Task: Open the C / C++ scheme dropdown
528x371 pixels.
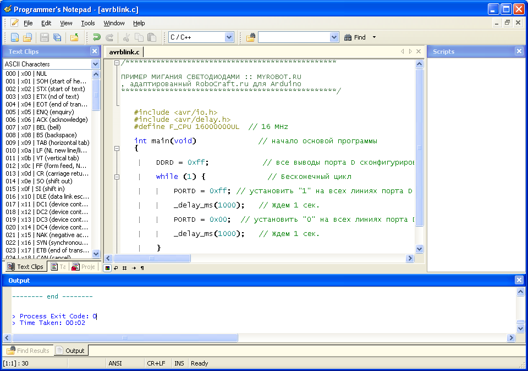Action: (x=229, y=37)
